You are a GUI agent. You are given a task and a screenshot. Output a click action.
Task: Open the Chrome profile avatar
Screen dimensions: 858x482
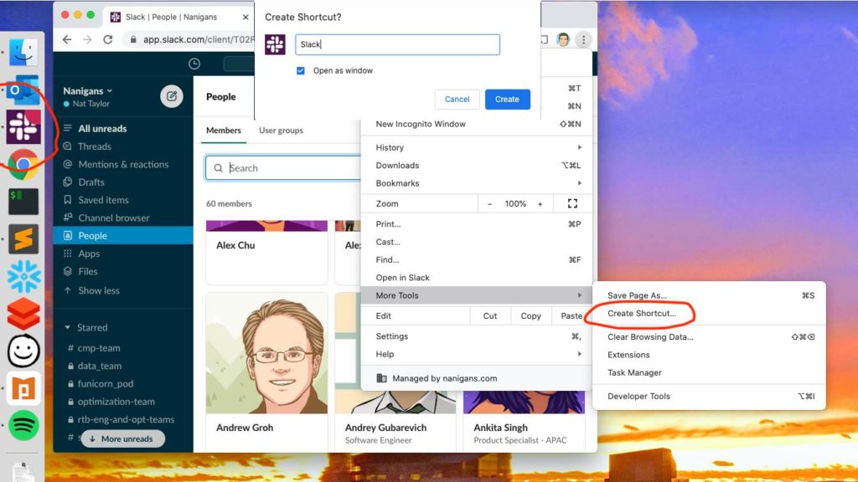point(563,39)
